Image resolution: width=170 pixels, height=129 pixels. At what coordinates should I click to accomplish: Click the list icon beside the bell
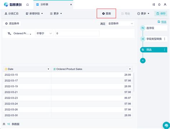tap(154, 5)
